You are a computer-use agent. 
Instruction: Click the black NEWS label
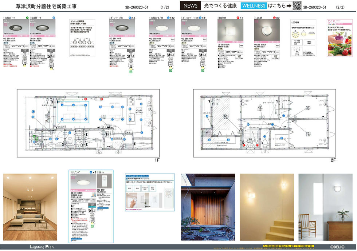pyautogui.click(x=190, y=6)
